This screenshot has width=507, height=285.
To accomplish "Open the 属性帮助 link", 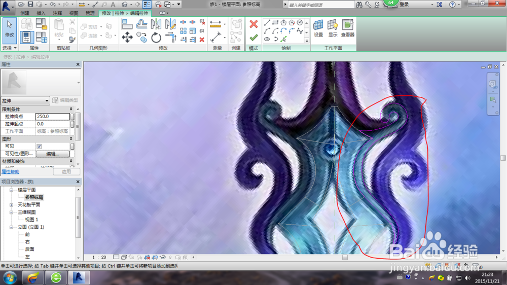I will click(10, 172).
